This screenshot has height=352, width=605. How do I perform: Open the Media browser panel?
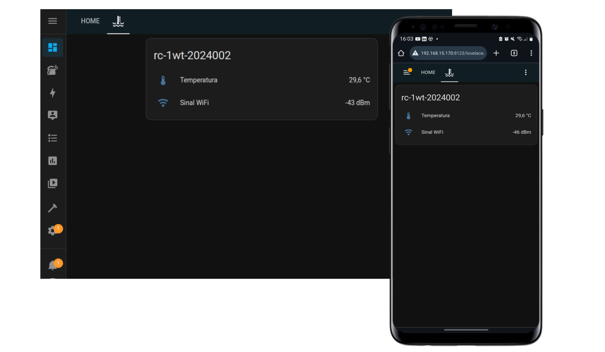click(53, 183)
